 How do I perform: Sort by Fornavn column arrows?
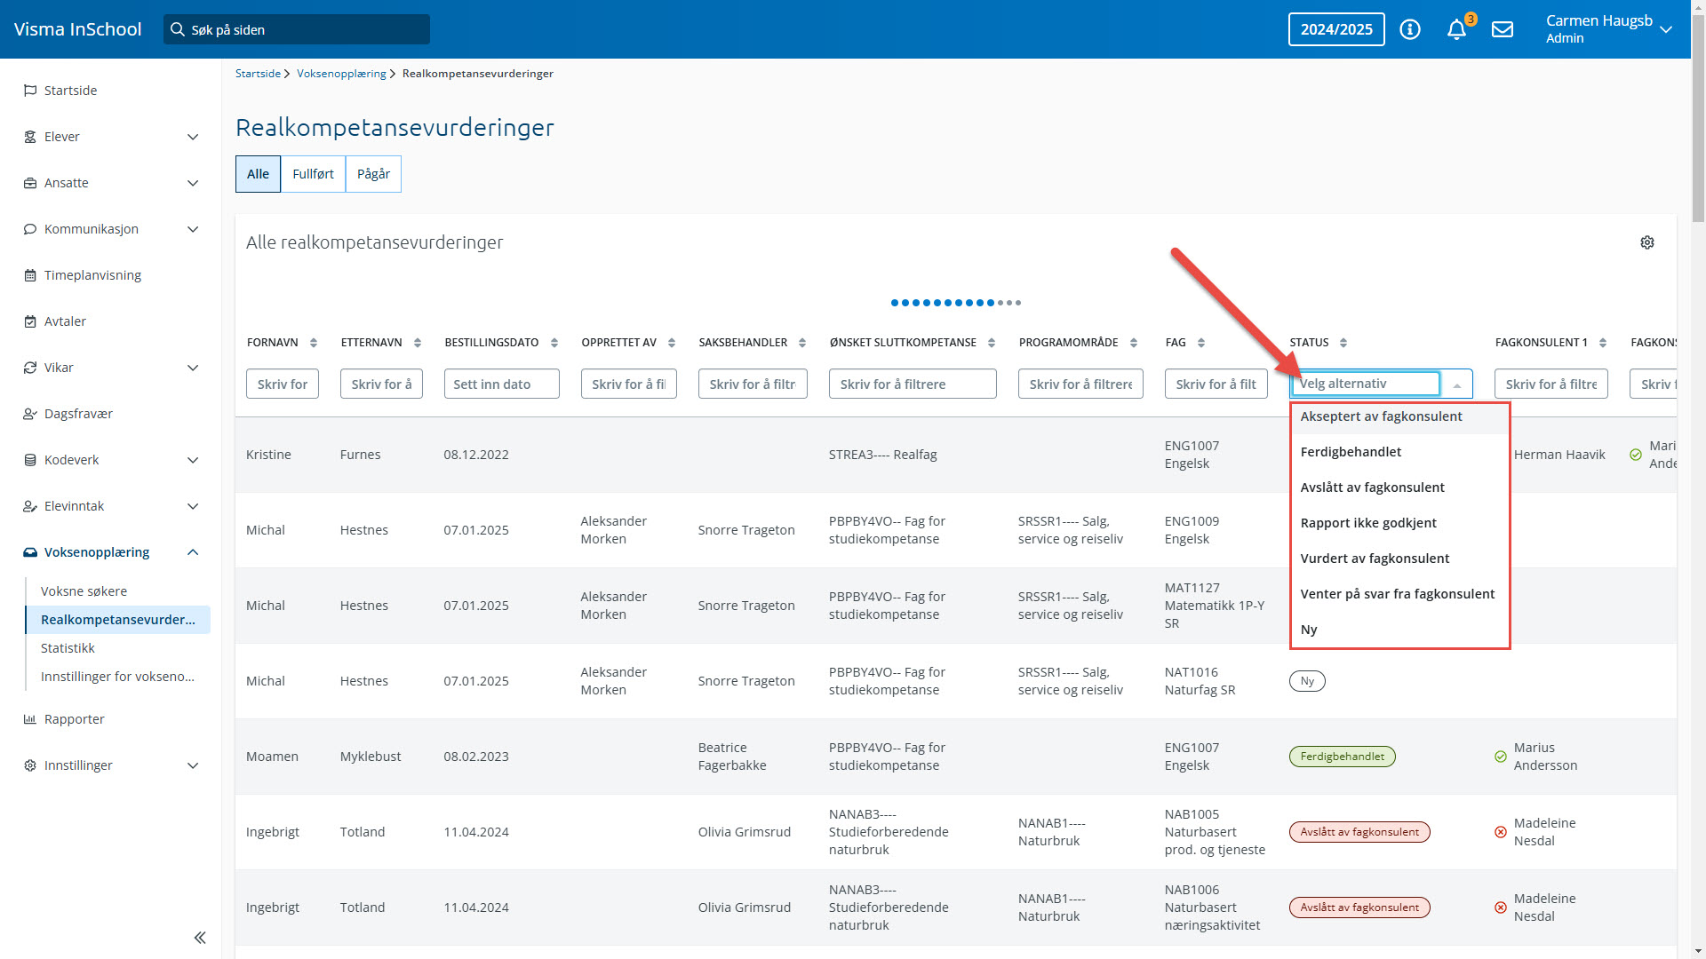coord(314,343)
